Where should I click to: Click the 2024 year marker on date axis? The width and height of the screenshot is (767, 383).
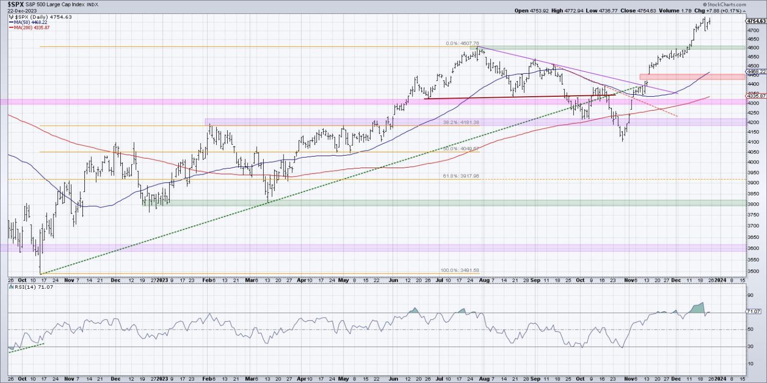(721, 280)
